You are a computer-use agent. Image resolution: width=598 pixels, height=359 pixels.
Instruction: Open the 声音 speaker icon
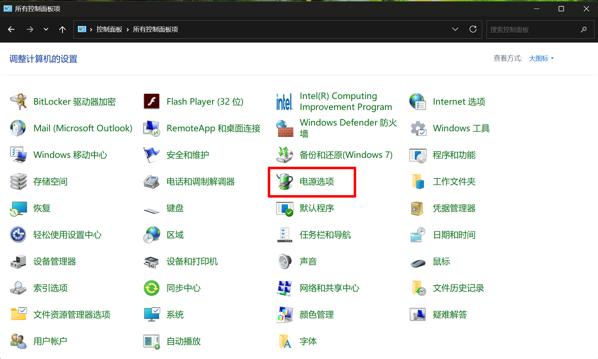pyautogui.click(x=285, y=261)
